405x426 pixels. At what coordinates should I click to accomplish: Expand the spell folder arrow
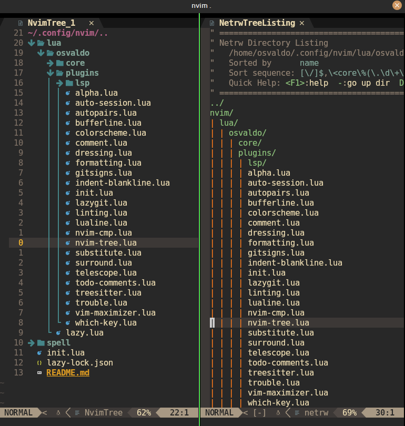tap(31, 343)
